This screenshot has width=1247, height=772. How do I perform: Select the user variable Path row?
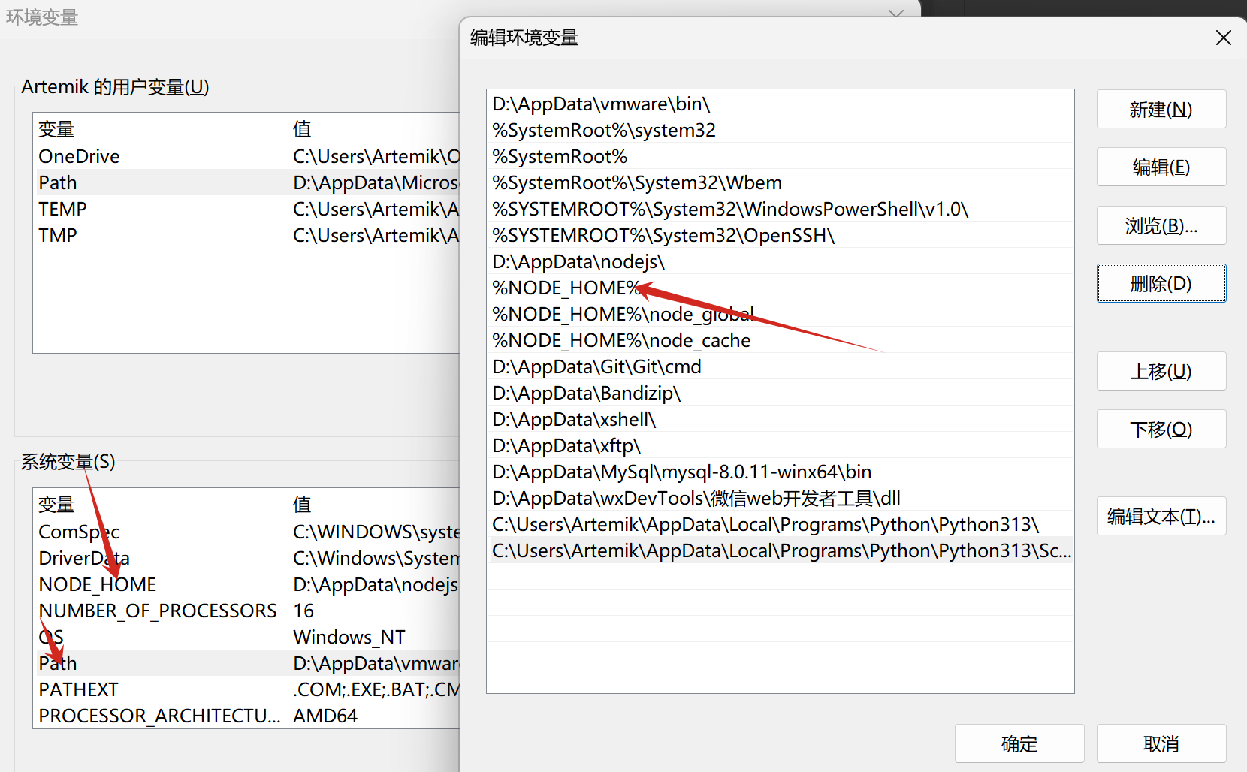point(58,183)
